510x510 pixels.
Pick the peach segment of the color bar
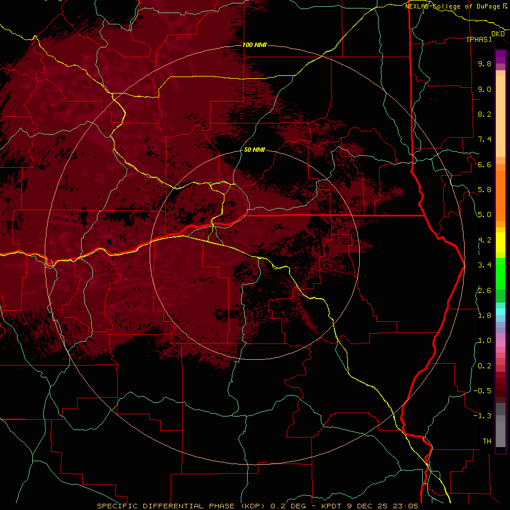(500, 117)
